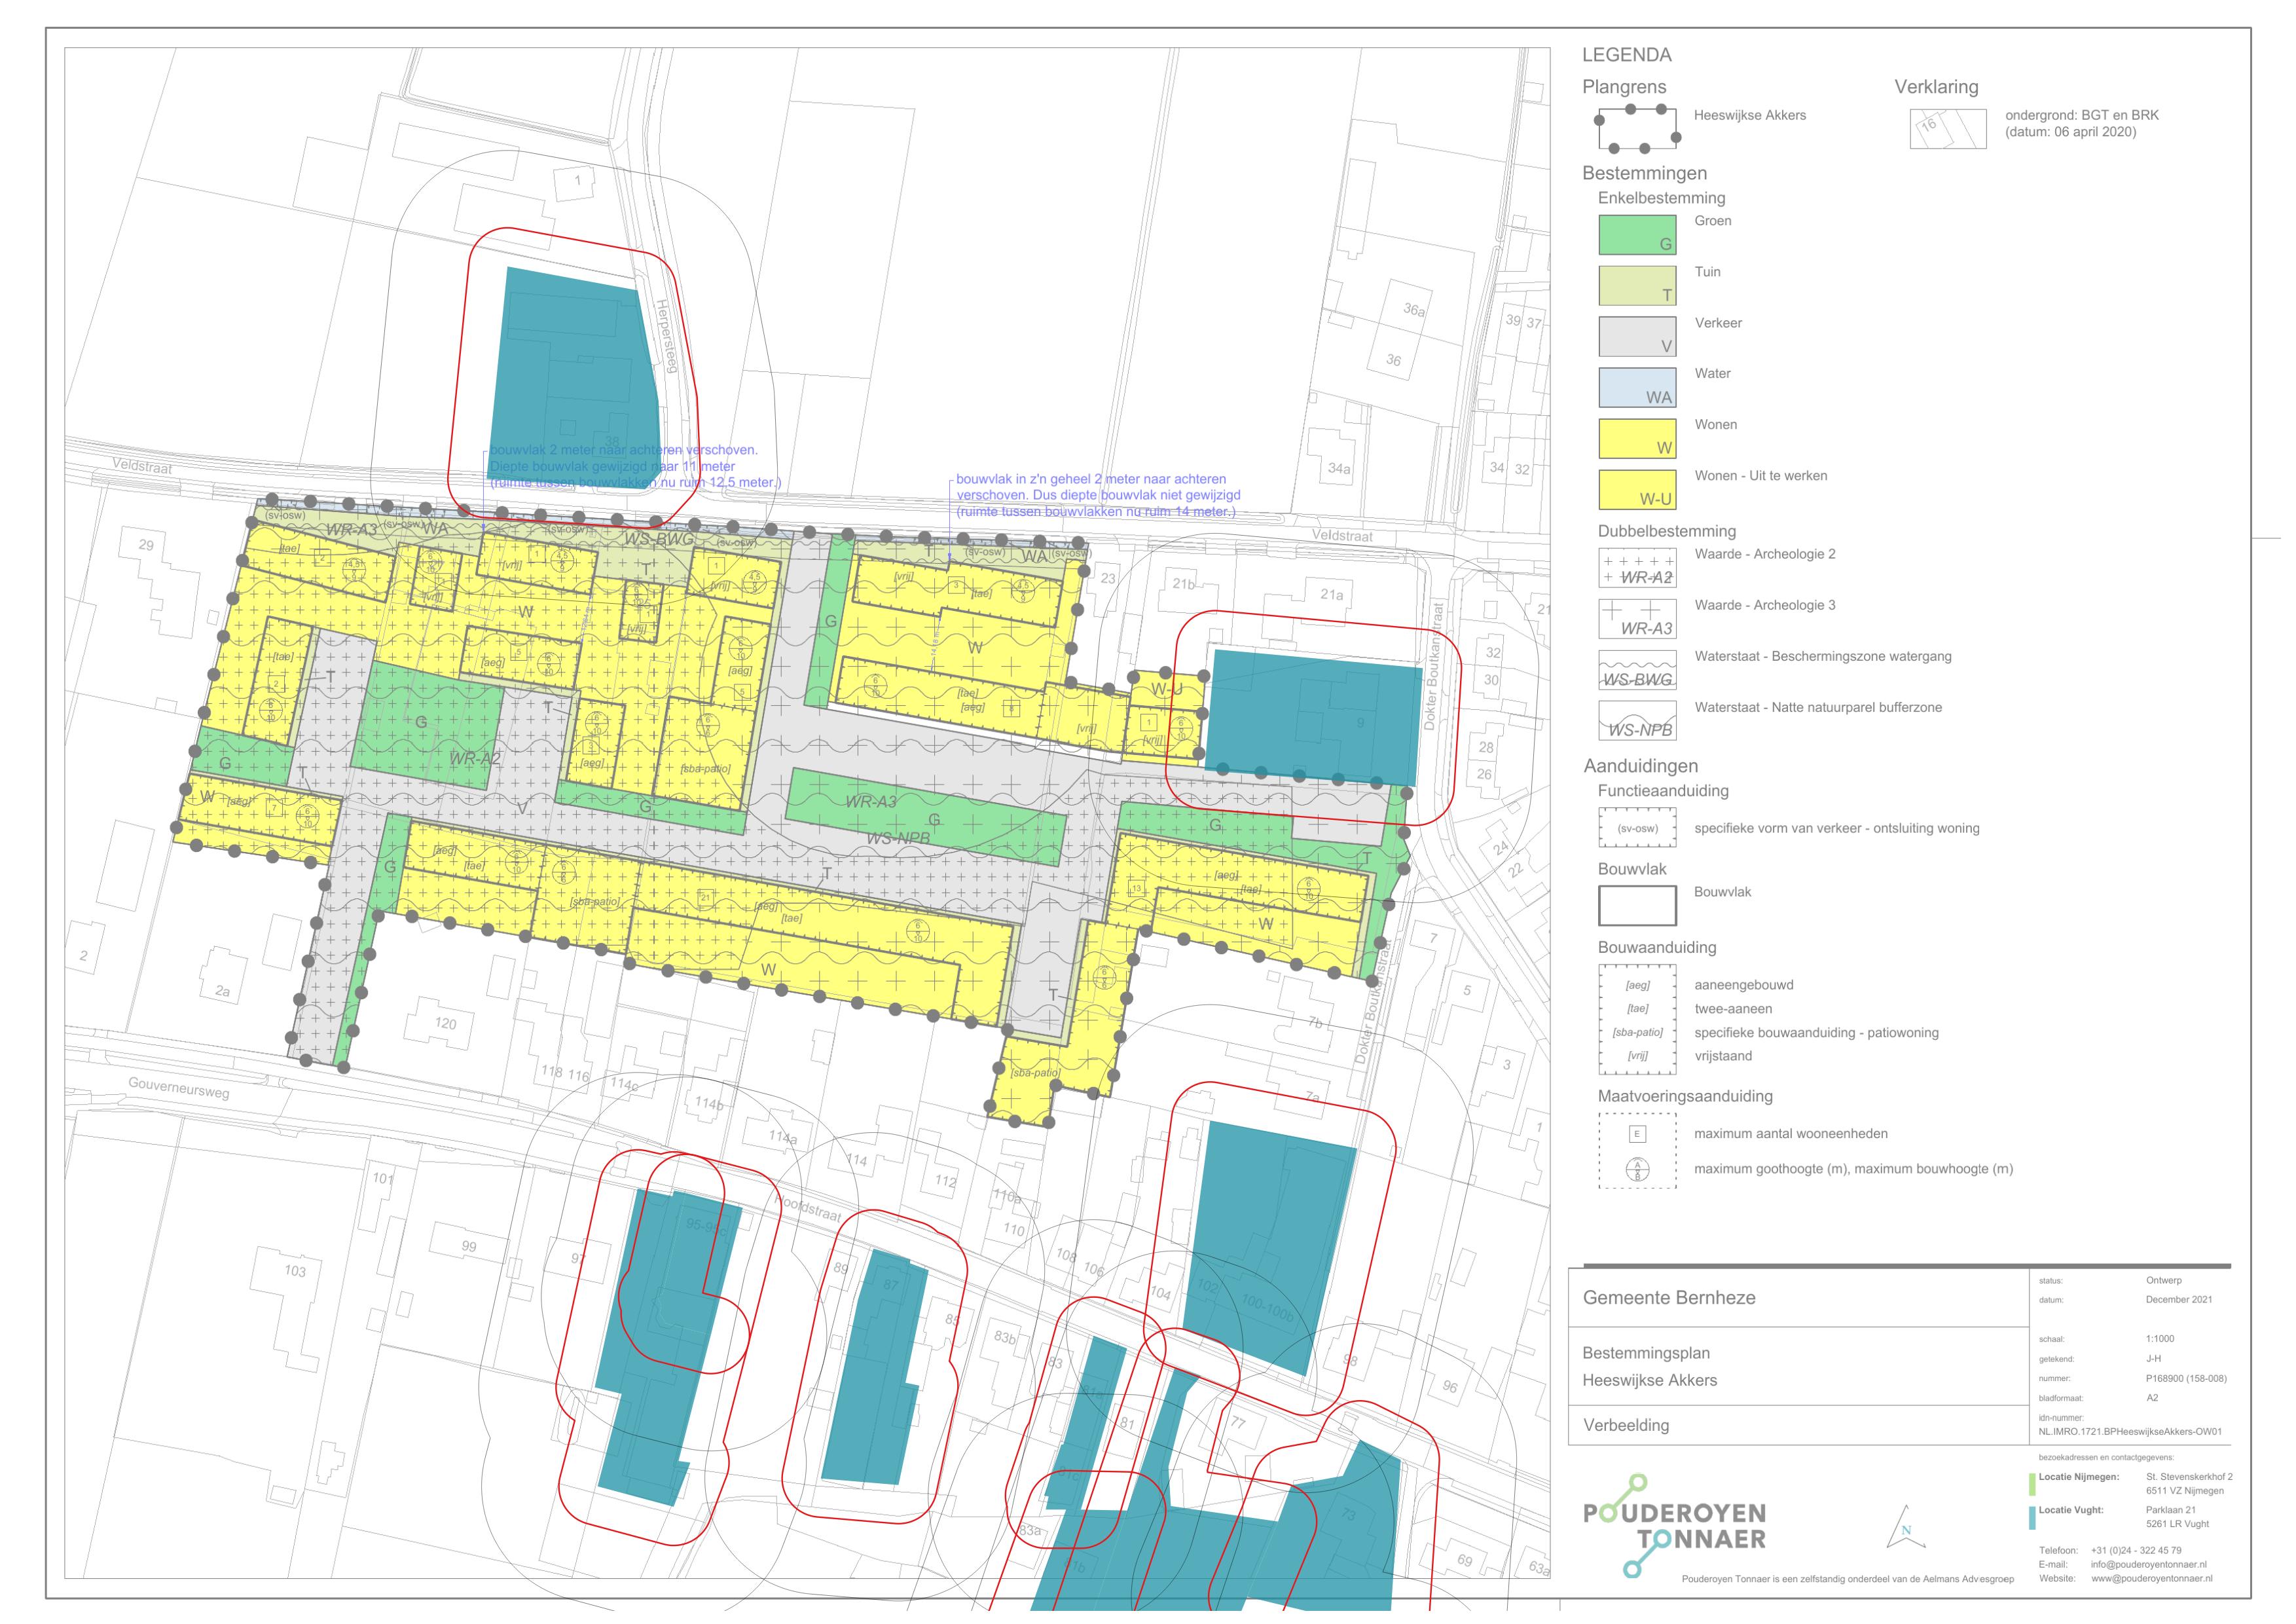
Task: Click the (sv-osw) functieaanduiding legend symbol
Action: (1637, 829)
